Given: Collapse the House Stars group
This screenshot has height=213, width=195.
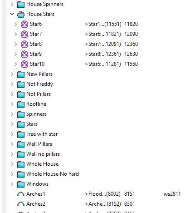Looking at the screenshot, I should [12, 14].
